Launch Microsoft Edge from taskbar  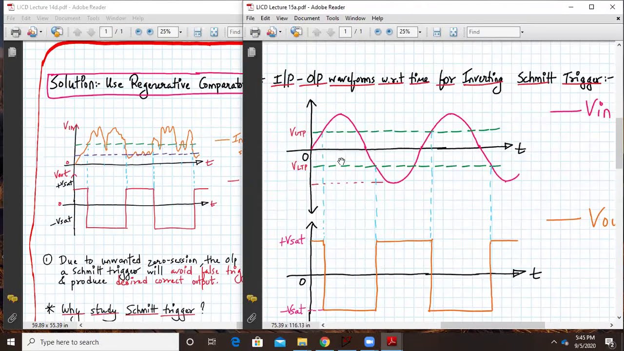(235, 342)
